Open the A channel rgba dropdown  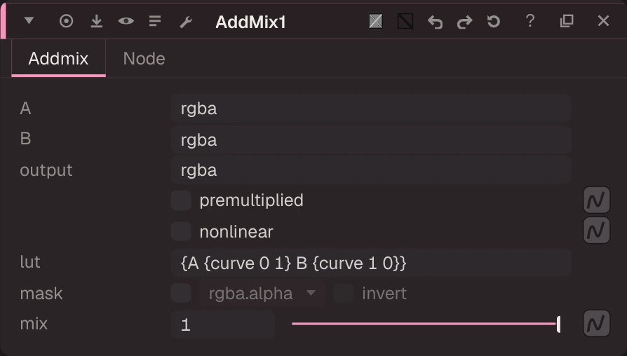click(371, 109)
